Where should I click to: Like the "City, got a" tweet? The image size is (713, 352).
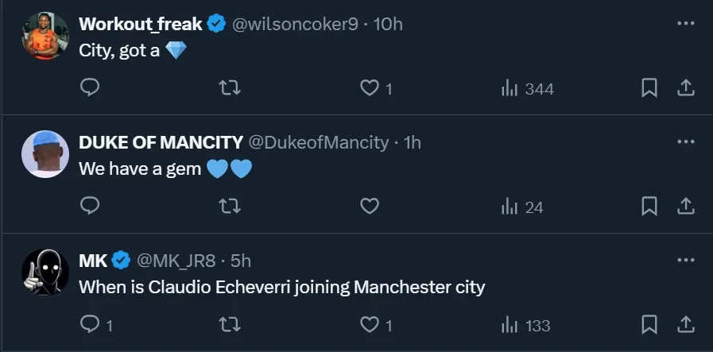370,88
